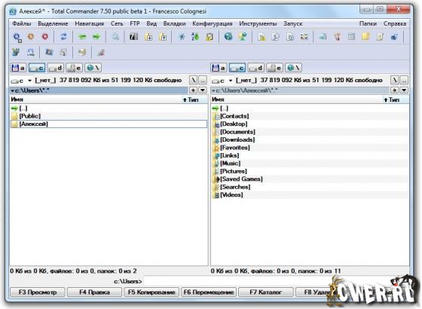Open the Справка menu

[x=395, y=23]
